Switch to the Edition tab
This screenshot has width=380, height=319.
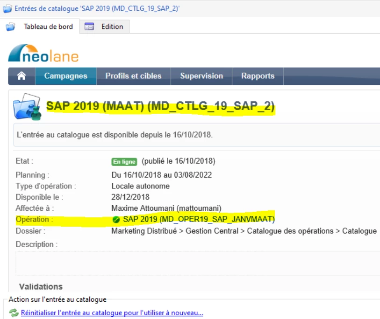(x=104, y=27)
